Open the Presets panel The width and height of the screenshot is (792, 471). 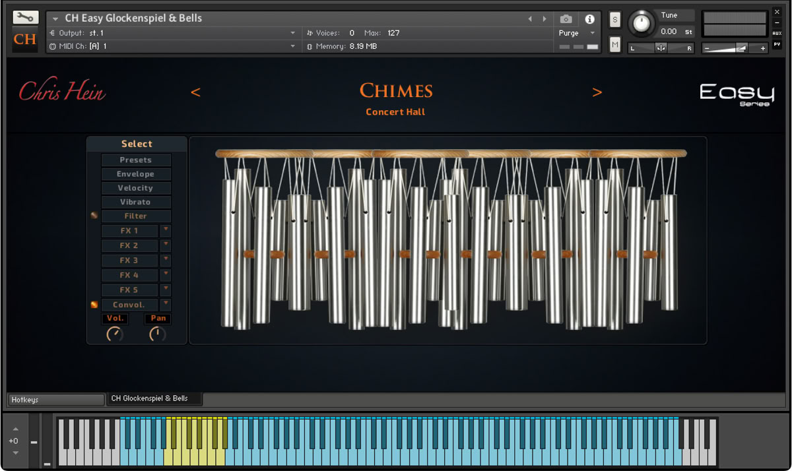tap(136, 160)
